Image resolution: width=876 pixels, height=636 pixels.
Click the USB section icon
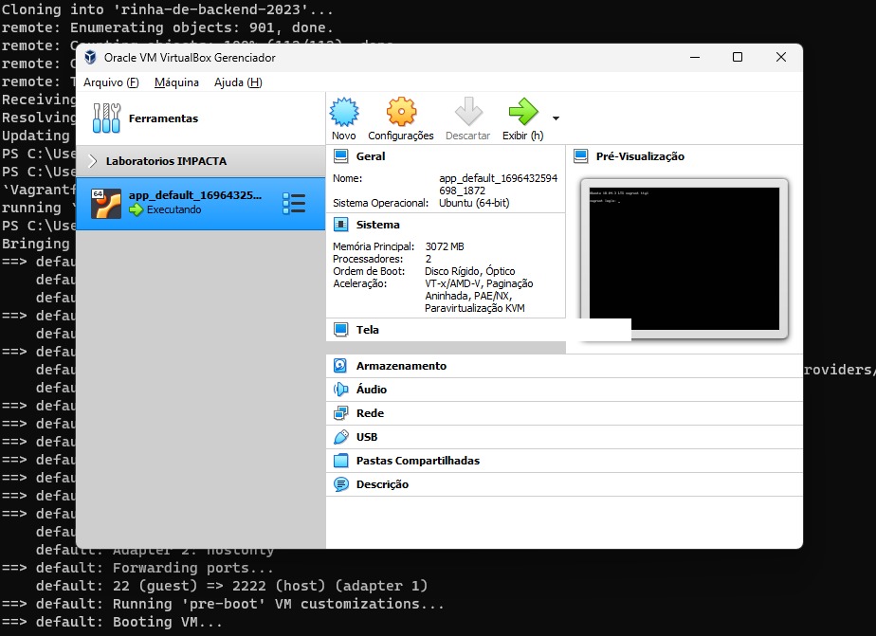[340, 437]
